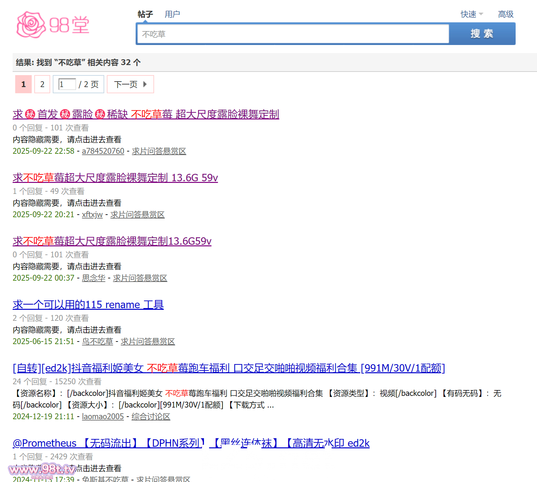This screenshot has height=482, width=537.
Task: Open user 思念华's profile link
Action: coord(94,278)
